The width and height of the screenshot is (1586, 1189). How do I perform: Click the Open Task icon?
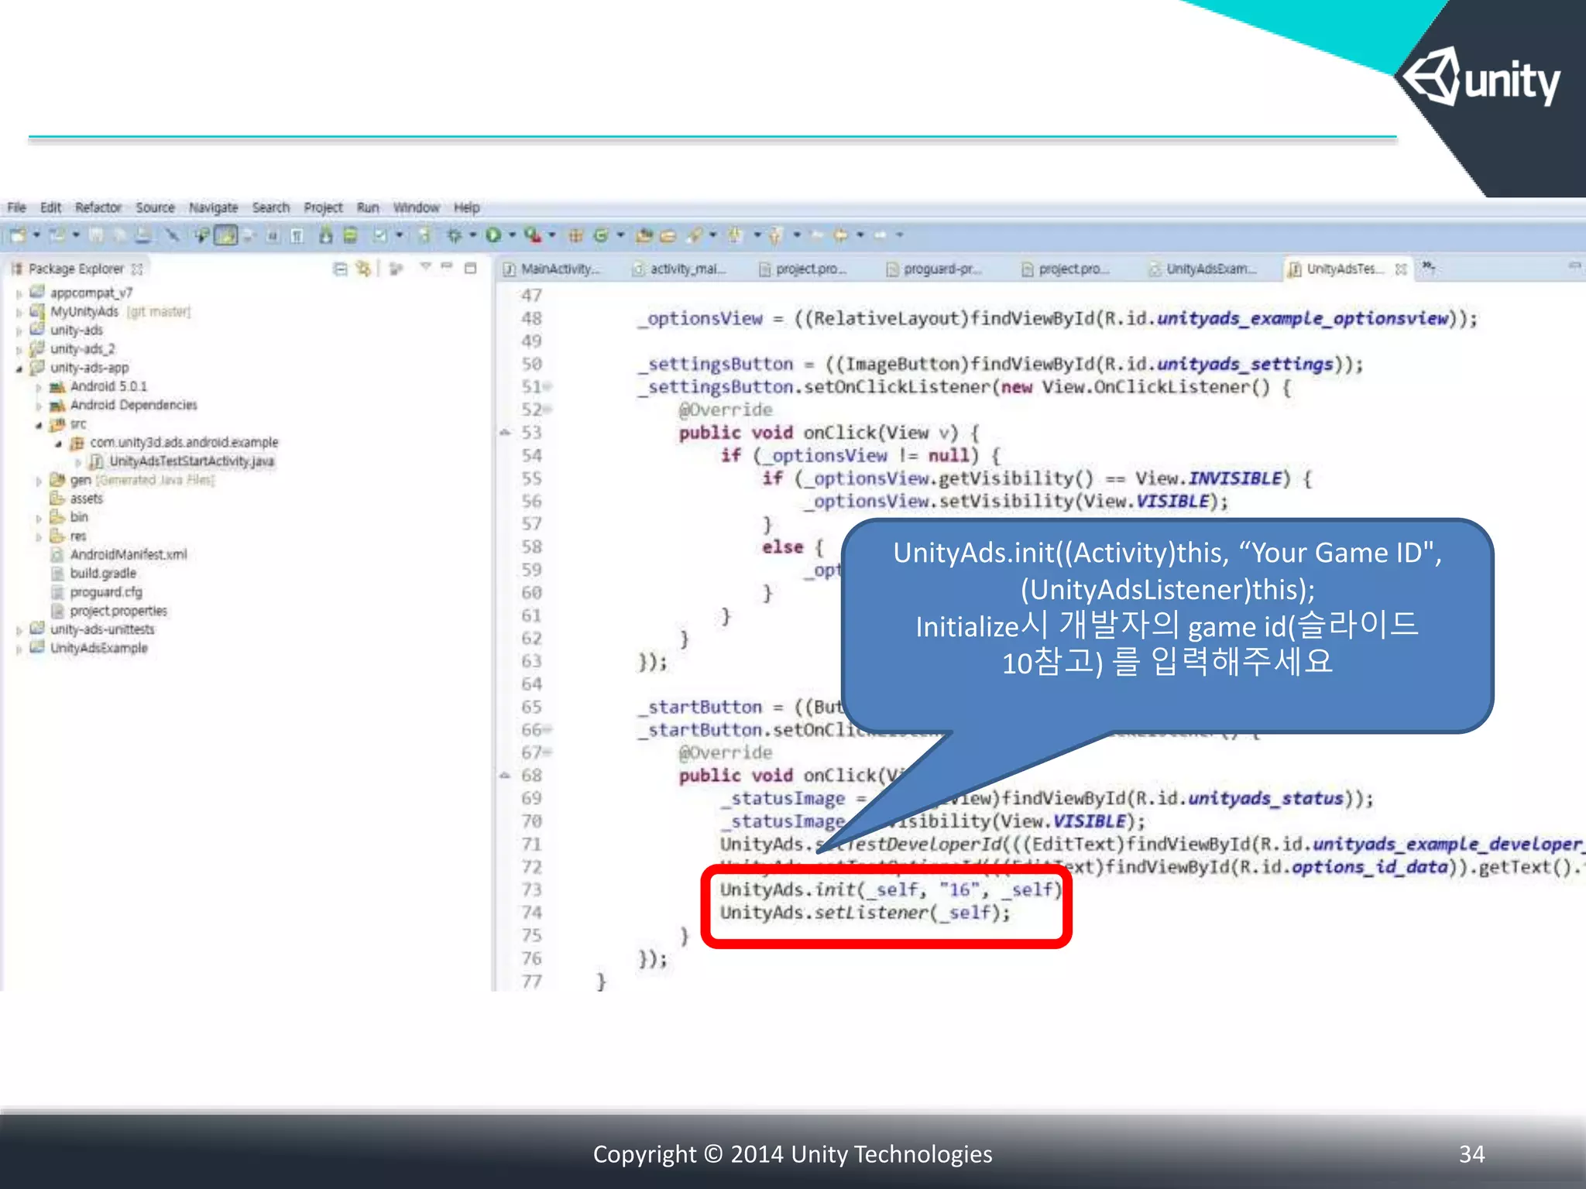668,235
